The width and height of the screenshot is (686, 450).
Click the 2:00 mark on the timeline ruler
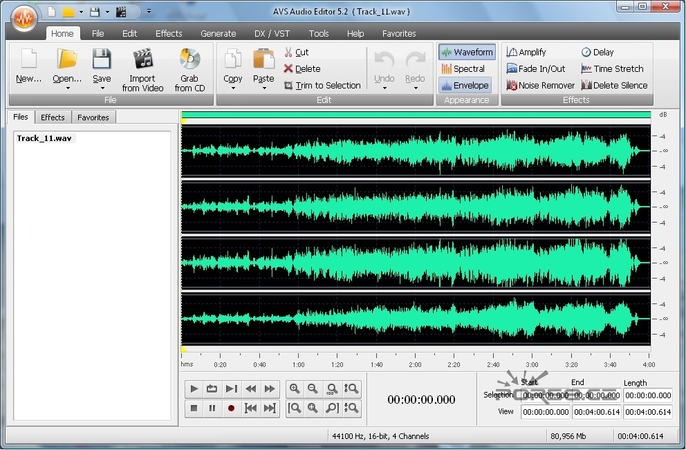pos(415,364)
